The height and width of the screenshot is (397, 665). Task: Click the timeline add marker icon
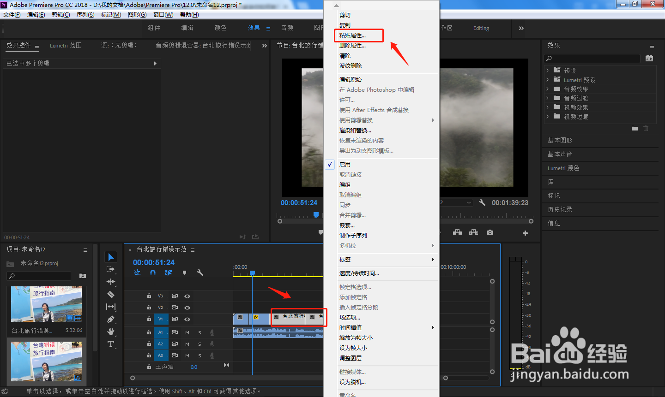tap(184, 273)
